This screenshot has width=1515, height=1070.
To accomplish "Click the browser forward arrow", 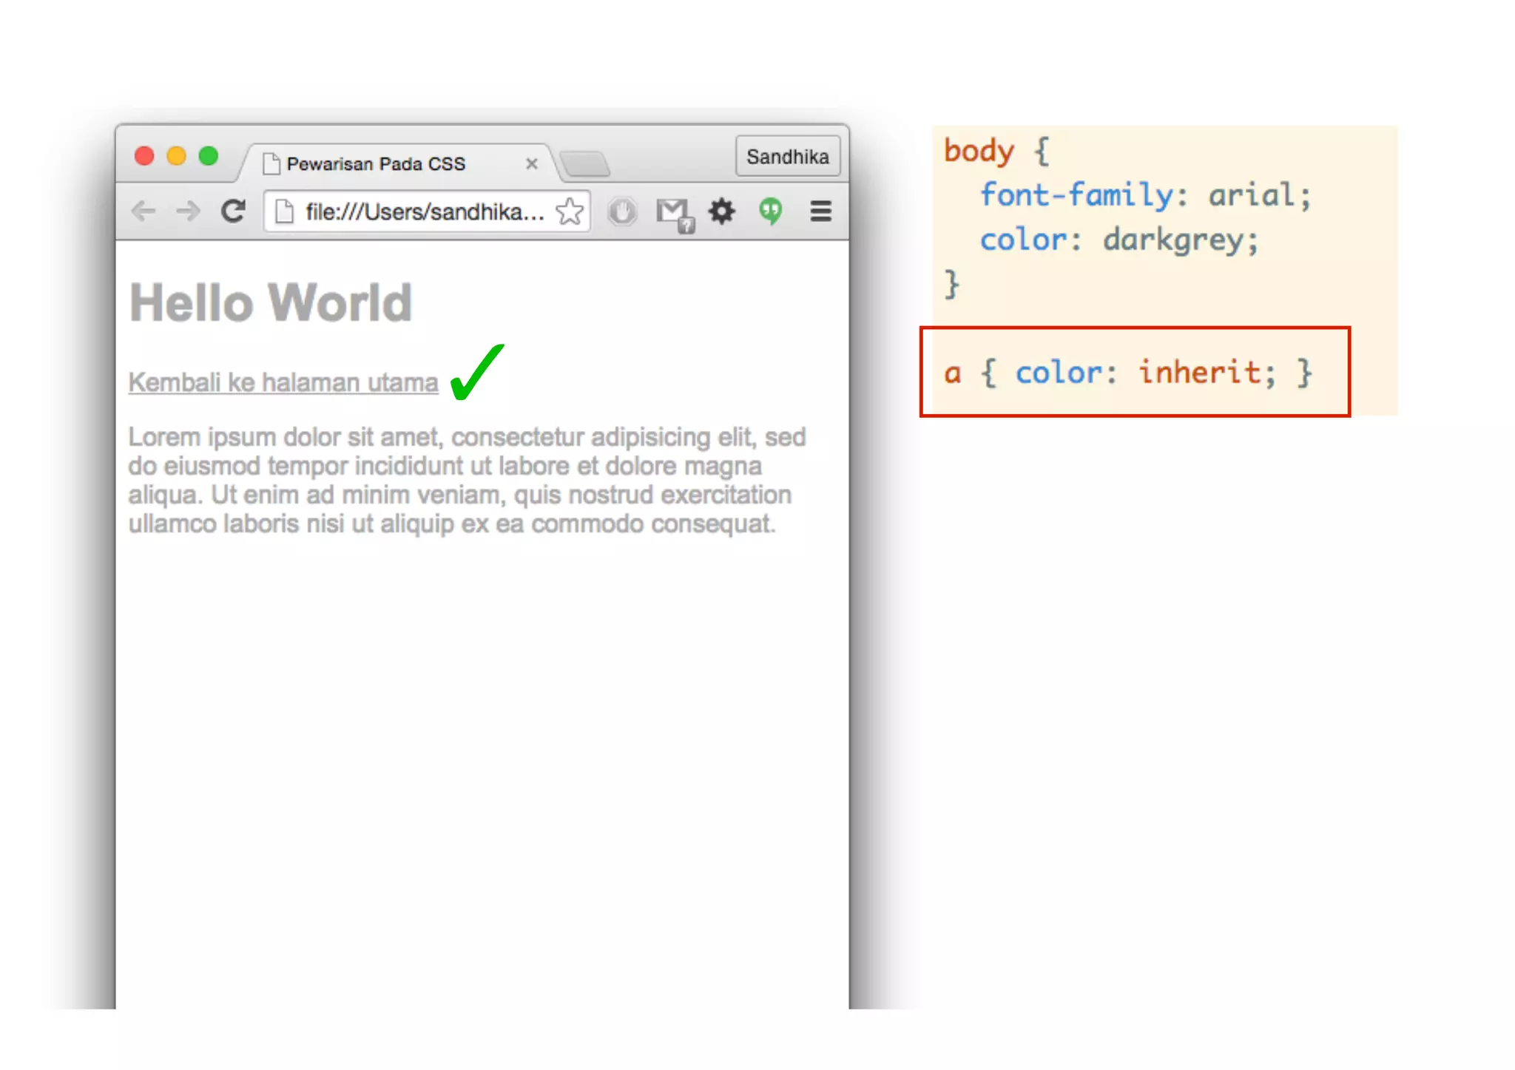I will pyautogui.click(x=188, y=211).
